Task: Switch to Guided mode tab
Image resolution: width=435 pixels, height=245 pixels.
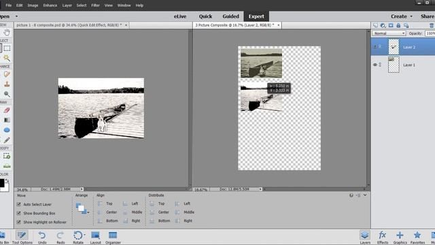Action: tap(230, 16)
